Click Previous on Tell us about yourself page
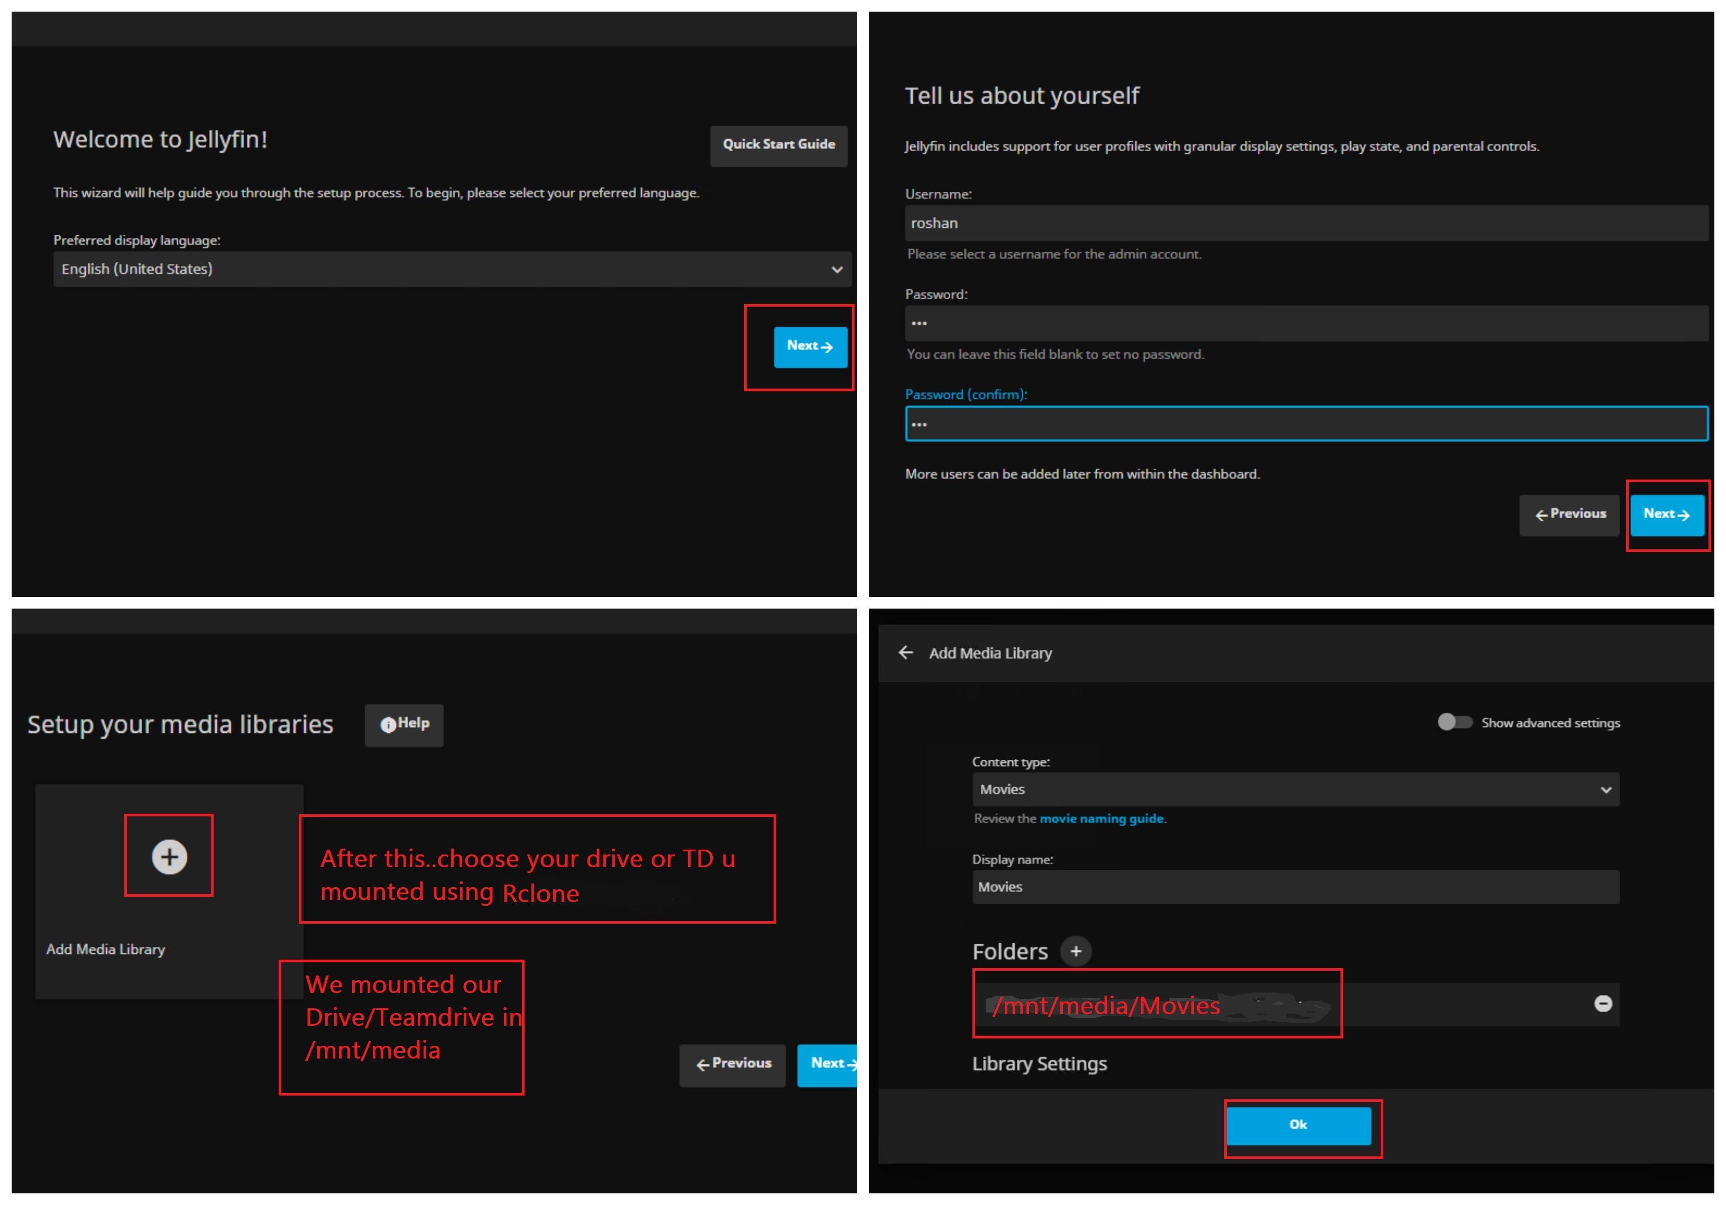The height and width of the screenshot is (1205, 1726). click(x=1569, y=515)
